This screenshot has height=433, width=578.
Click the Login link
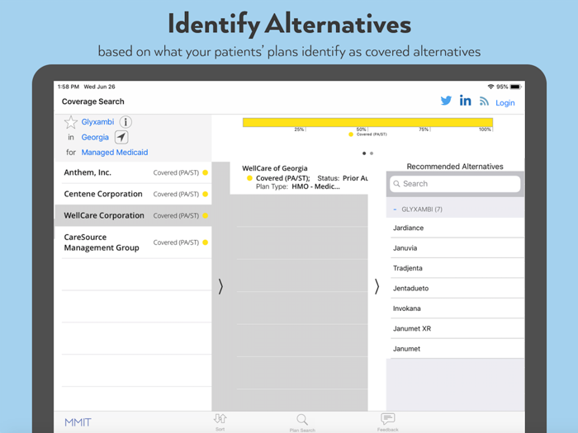click(x=505, y=103)
